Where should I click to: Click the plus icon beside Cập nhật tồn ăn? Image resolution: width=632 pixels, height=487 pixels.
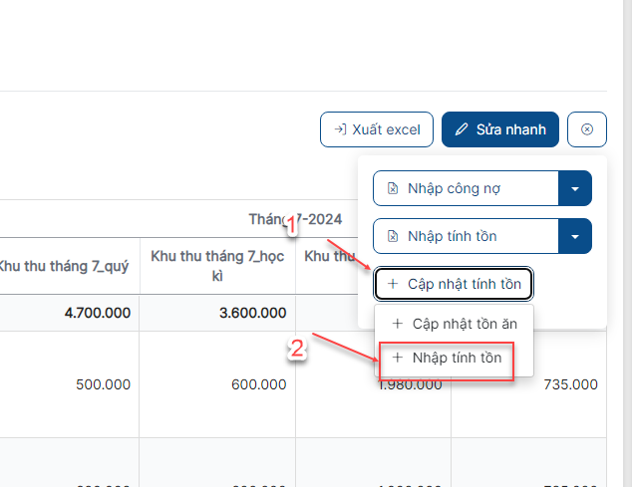point(398,324)
